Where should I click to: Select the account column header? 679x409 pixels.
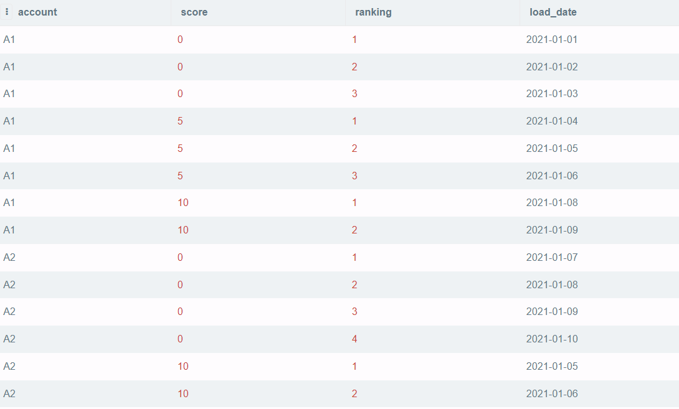[x=37, y=12]
